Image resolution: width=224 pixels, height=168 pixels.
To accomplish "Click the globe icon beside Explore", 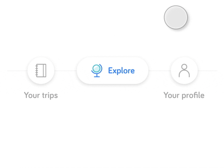I will [97, 71].
